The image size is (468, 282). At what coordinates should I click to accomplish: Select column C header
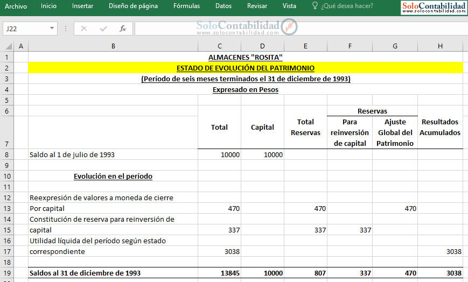point(219,46)
